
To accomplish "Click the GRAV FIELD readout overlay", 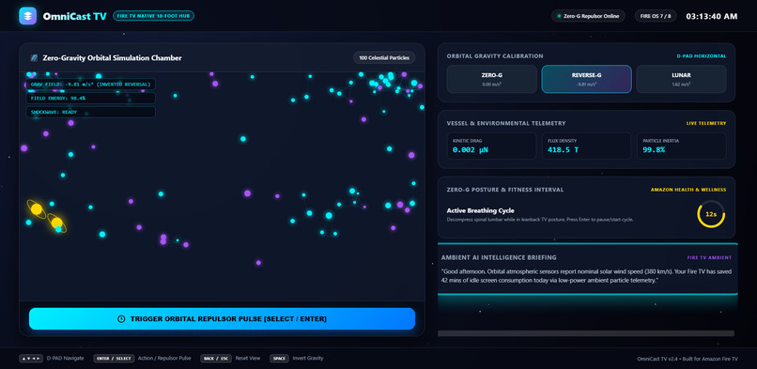I will tap(90, 85).
